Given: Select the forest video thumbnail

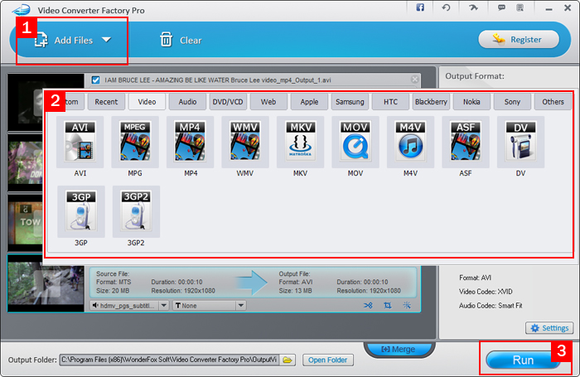Looking at the screenshot, I should coord(46,283).
